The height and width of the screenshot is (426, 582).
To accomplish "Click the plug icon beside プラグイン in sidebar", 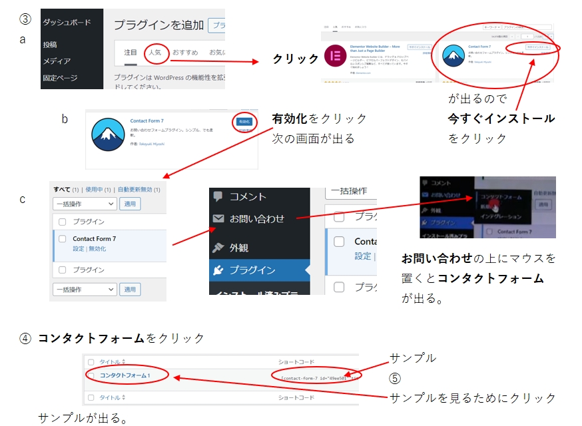I will (x=217, y=270).
